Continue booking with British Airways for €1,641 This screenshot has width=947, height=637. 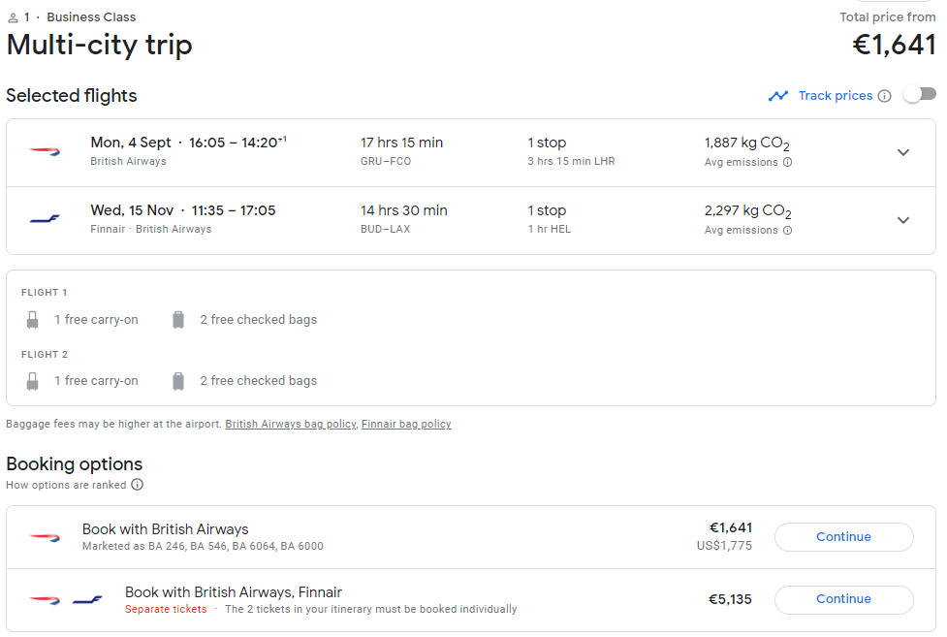(x=843, y=537)
